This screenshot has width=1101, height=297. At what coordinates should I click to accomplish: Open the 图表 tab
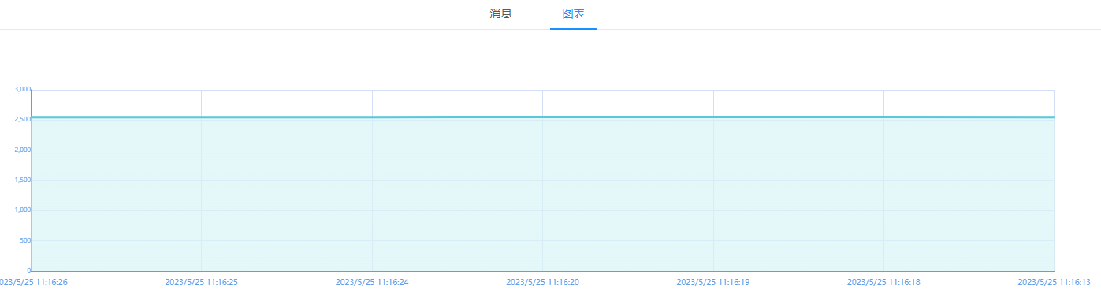tap(573, 14)
